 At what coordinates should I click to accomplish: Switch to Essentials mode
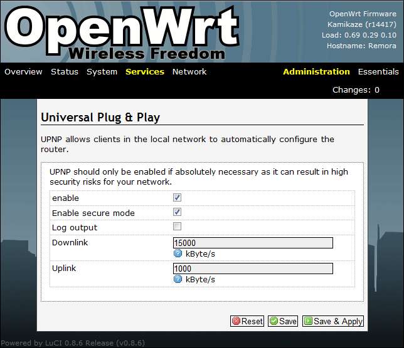point(378,72)
